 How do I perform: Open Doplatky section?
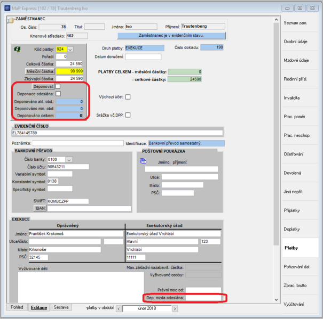pos(300,229)
